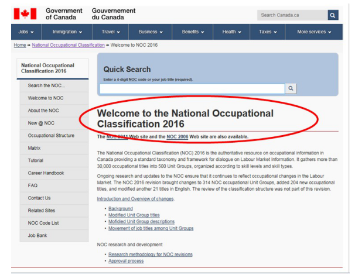Viewport: 355px width, 275px height.
Task: Click the Canada flag logo
Action: pos(25,14)
